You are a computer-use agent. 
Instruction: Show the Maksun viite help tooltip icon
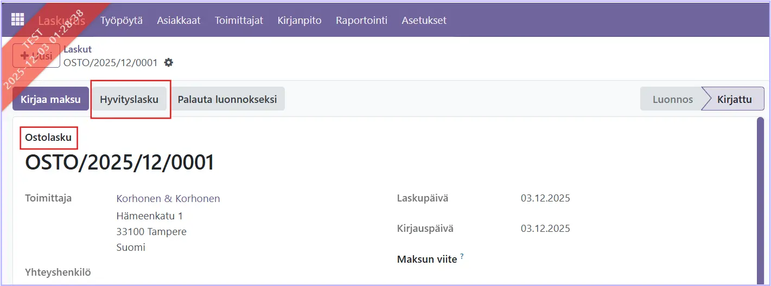coord(462,256)
